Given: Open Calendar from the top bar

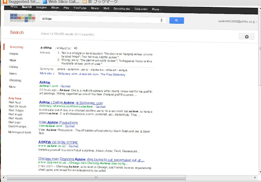Looking at the screenshot, I should (x=141, y=9).
